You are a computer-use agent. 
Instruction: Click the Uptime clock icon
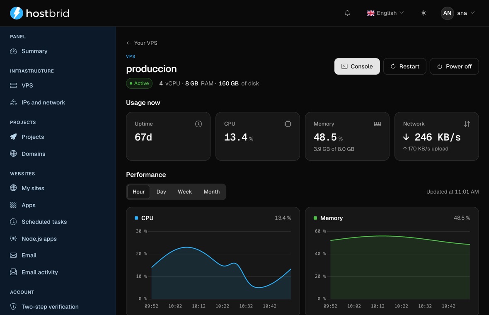pyautogui.click(x=199, y=124)
